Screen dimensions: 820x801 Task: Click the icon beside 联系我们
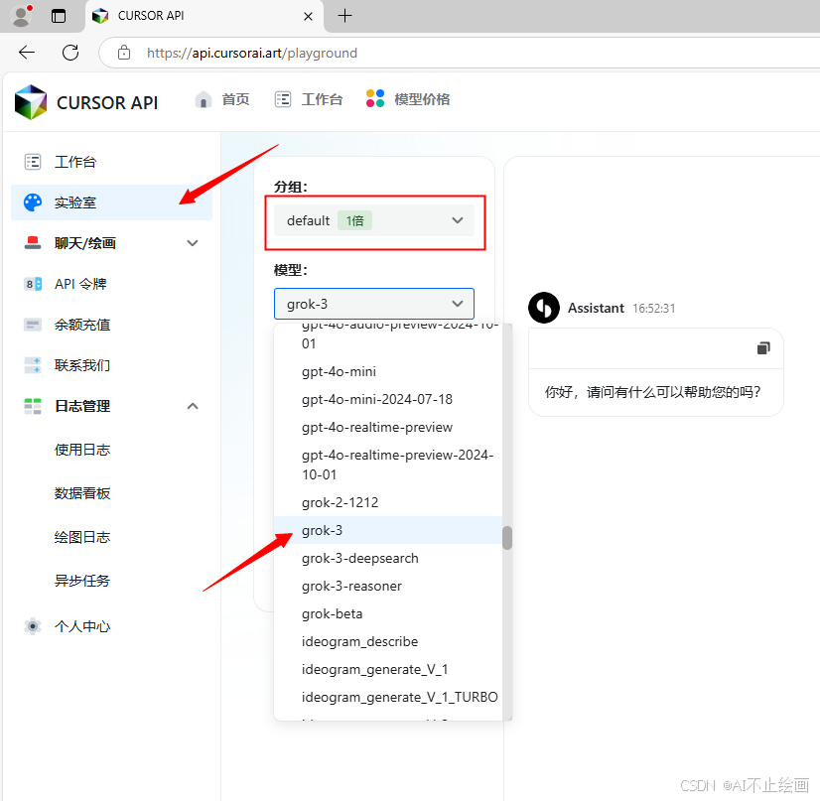click(x=33, y=365)
